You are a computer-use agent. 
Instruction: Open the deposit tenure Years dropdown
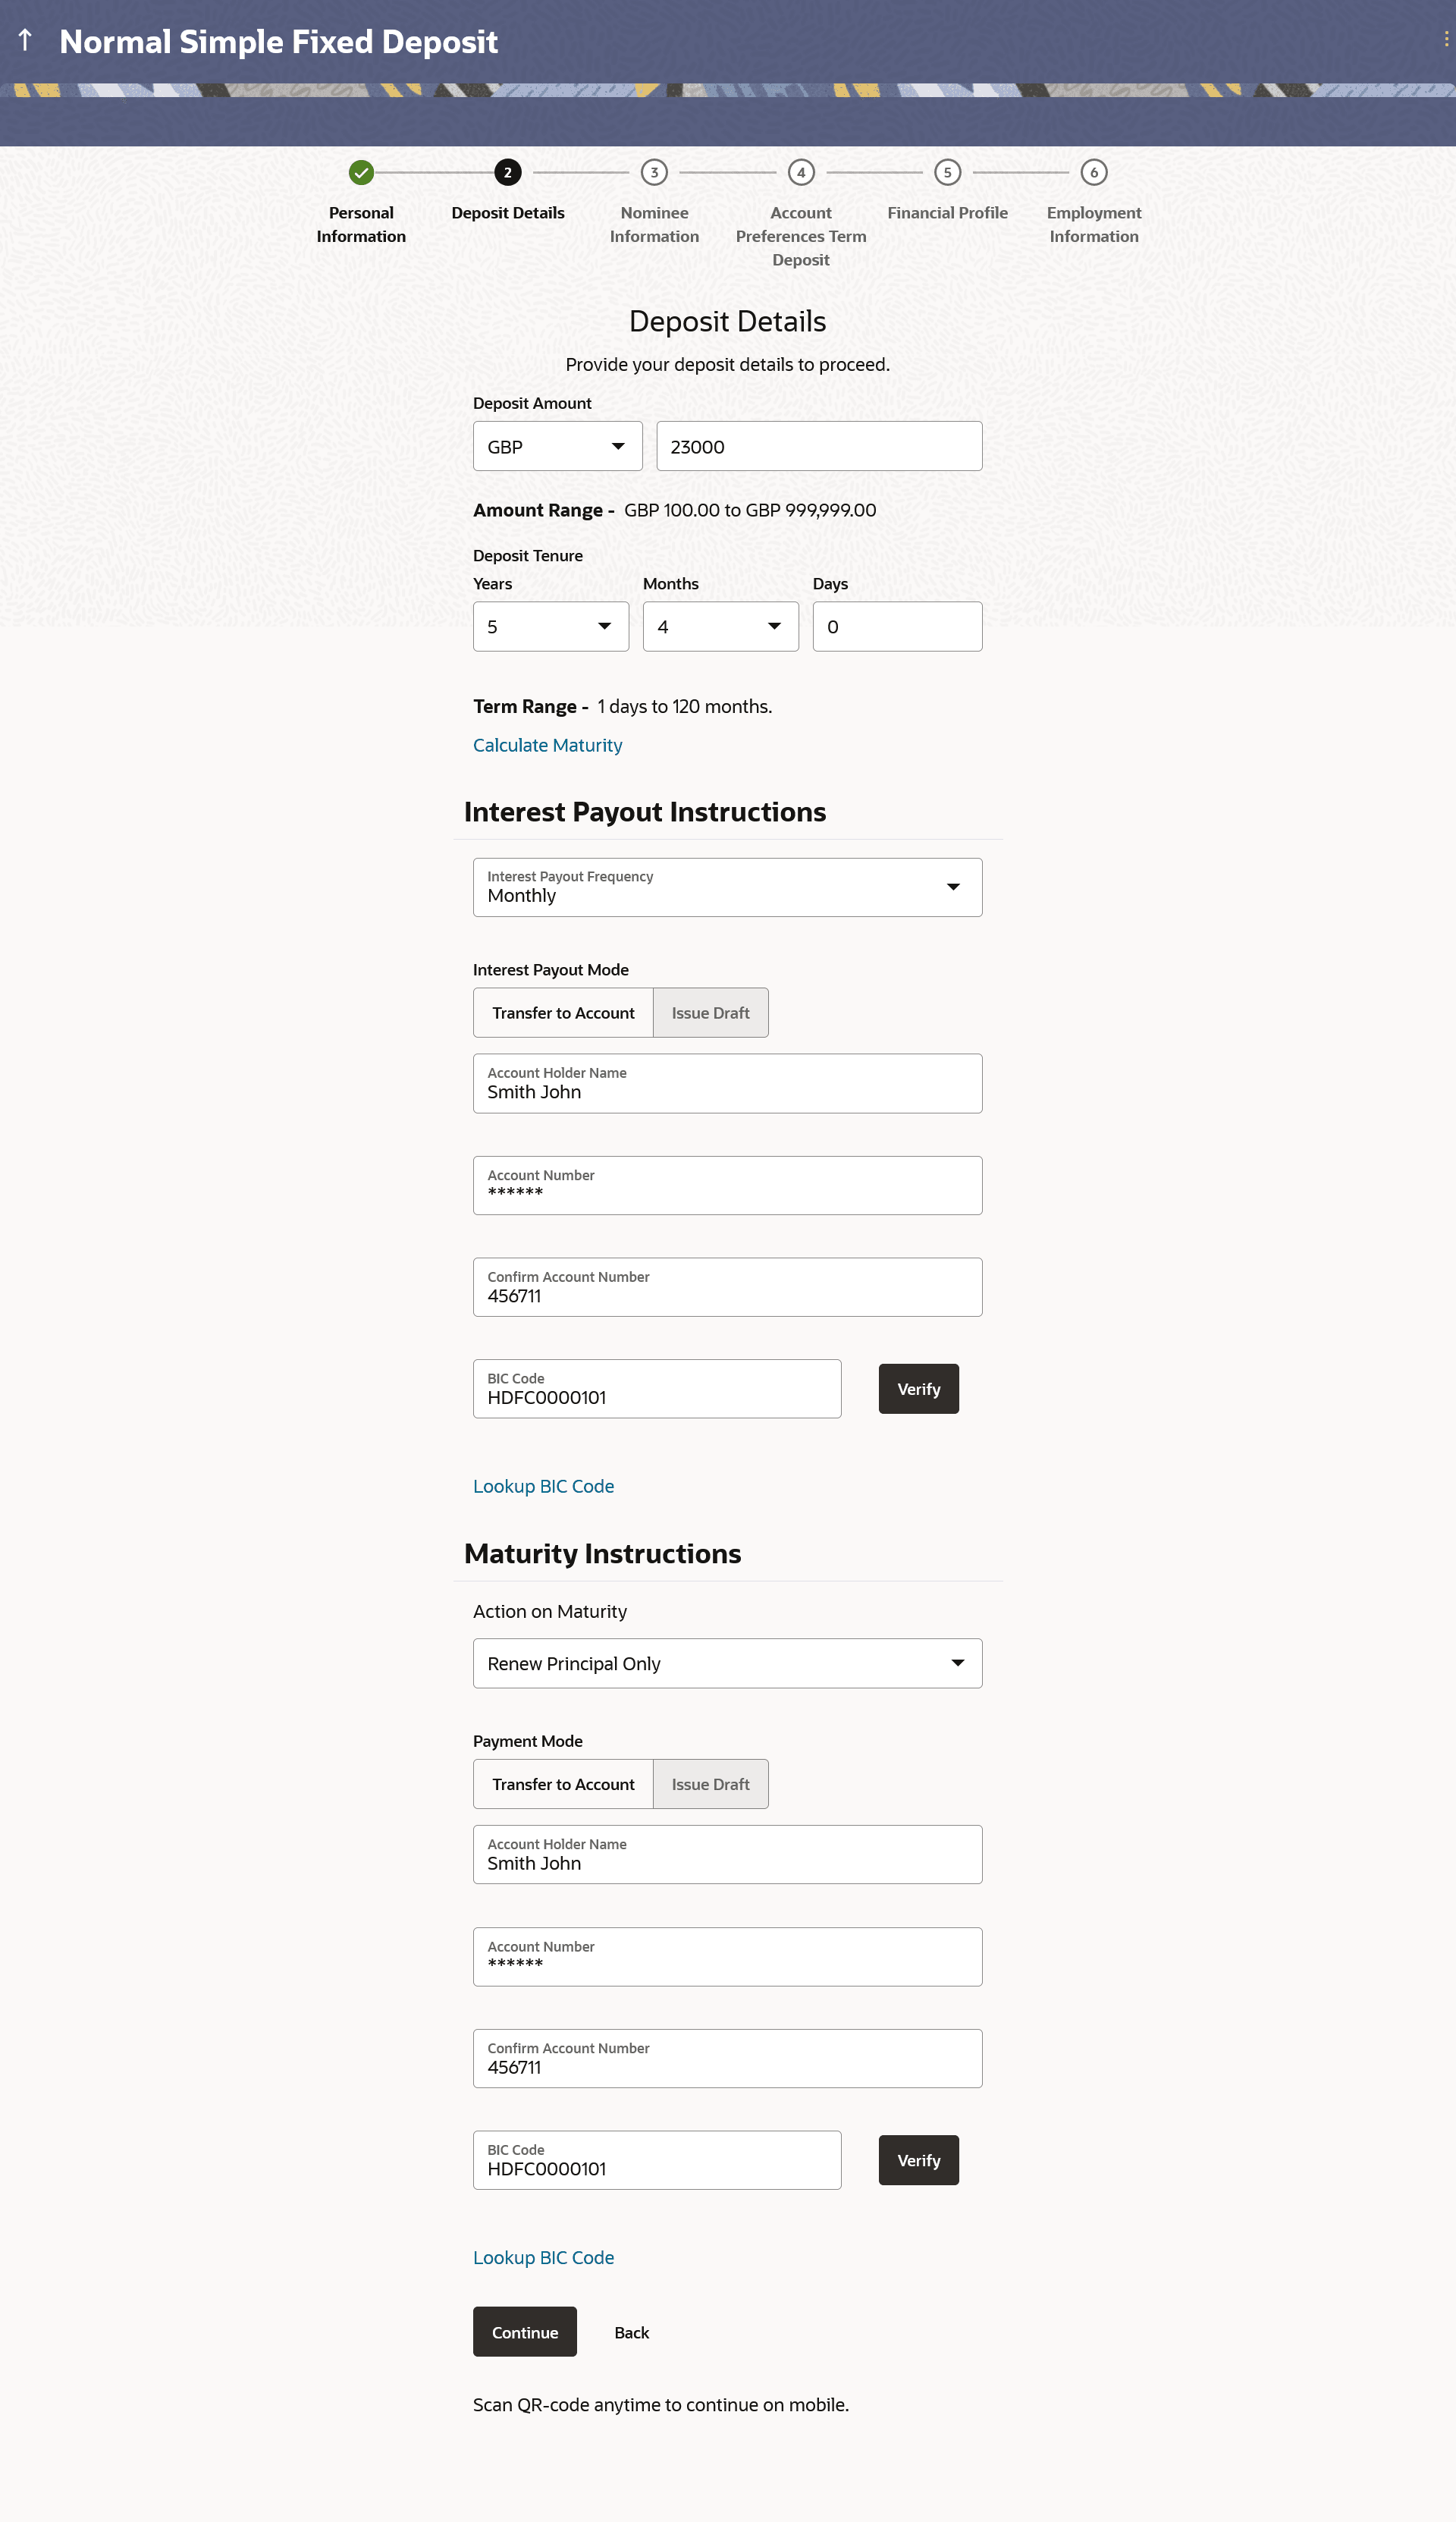coord(550,626)
